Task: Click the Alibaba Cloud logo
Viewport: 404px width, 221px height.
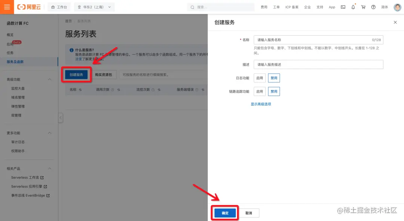Action: [29, 7]
